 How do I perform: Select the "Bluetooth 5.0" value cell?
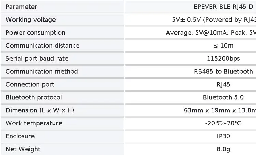[223, 97]
